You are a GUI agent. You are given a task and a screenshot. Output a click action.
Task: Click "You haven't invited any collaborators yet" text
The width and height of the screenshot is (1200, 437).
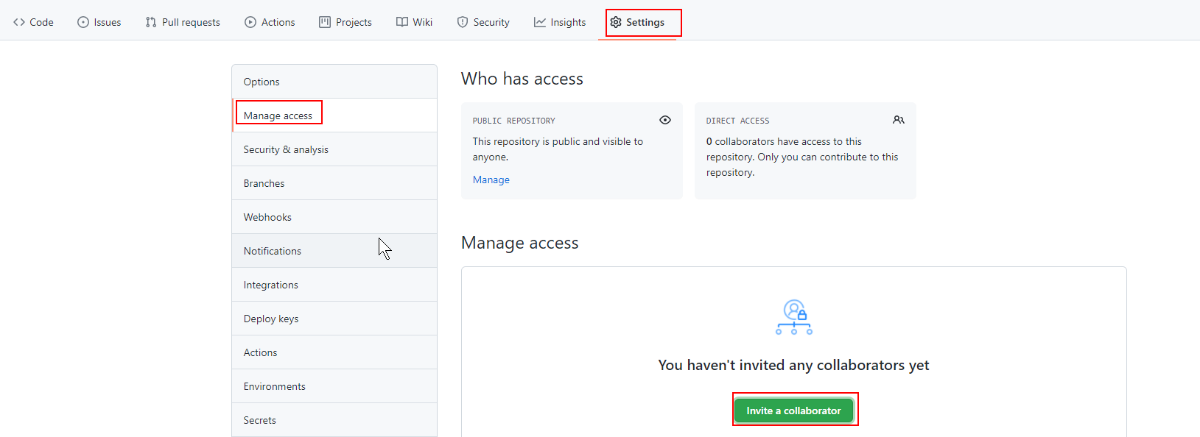793,365
